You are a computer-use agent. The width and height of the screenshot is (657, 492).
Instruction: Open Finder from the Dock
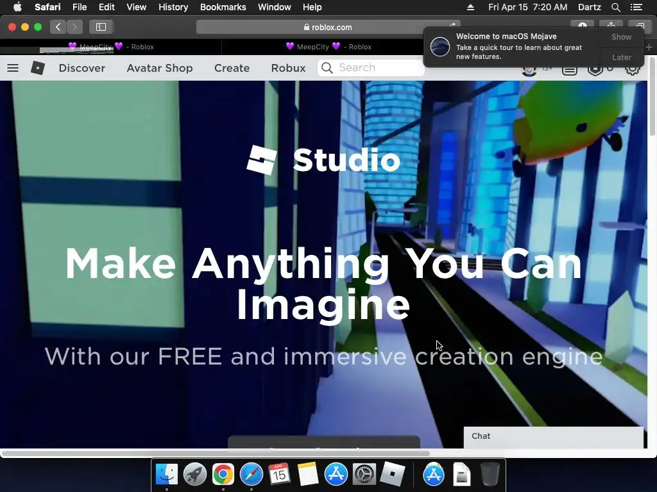coord(167,475)
